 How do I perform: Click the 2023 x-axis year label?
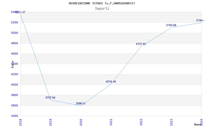tap(171, 122)
